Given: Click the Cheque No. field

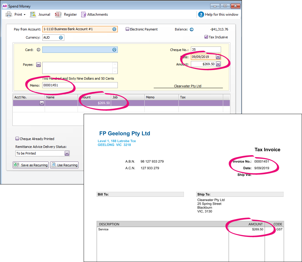Looking at the screenshot, I should [206, 50].
